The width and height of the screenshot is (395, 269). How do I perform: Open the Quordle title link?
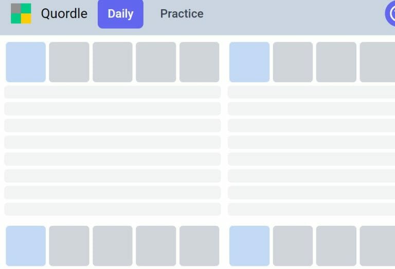point(64,13)
